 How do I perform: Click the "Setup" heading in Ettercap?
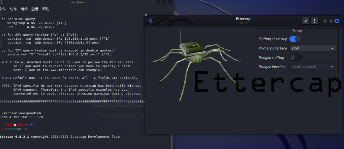click(297, 31)
